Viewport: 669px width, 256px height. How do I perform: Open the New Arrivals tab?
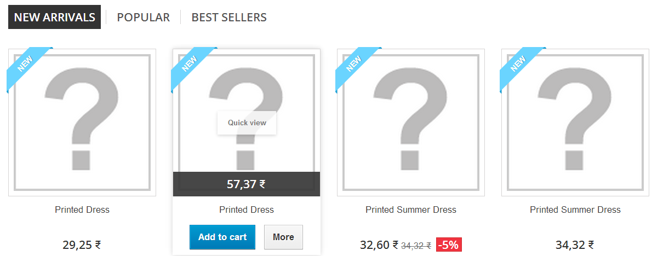[54, 18]
